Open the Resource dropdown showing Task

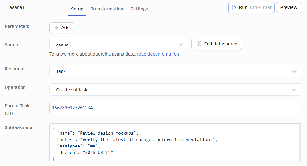[175, 71]
